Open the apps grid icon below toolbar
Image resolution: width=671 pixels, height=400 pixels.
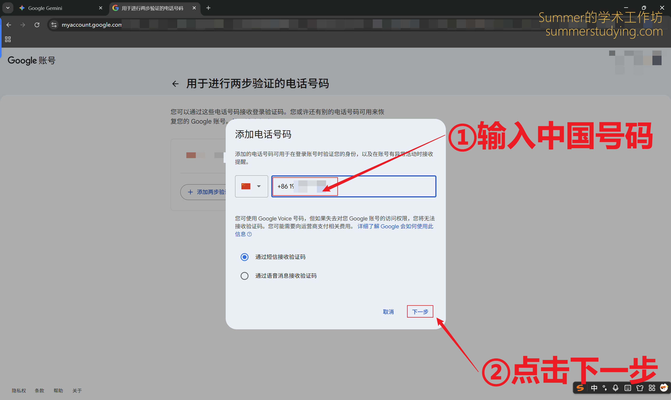click(8, 39)
